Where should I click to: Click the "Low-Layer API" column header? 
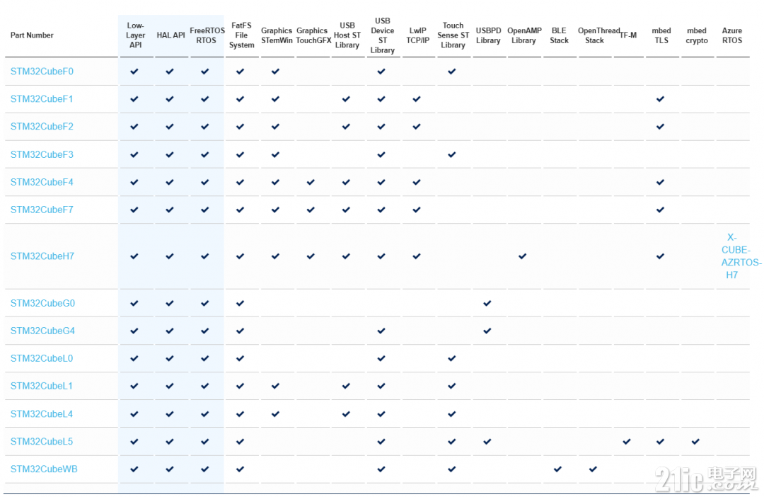pos(135,35)
